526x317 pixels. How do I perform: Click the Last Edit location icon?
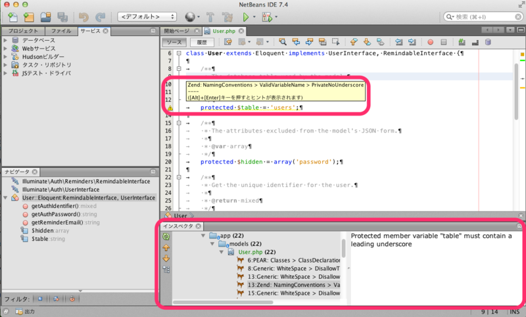(228, 42)
